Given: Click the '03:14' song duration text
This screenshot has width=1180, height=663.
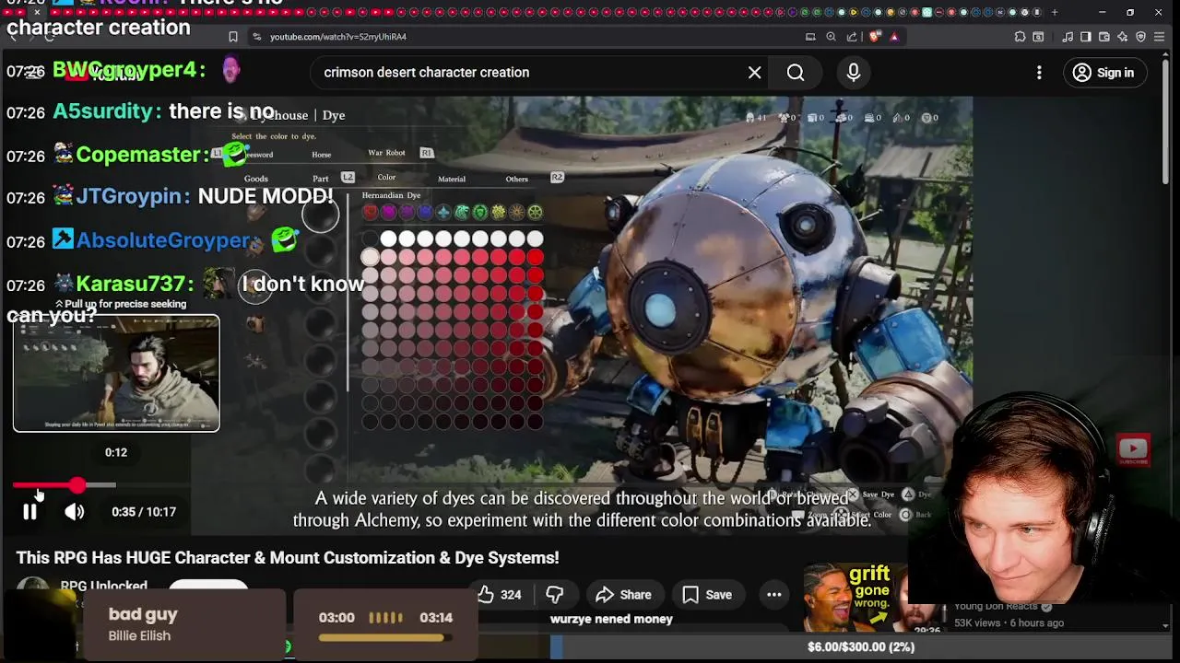Looking at the screenshot, I should (436, 618).
